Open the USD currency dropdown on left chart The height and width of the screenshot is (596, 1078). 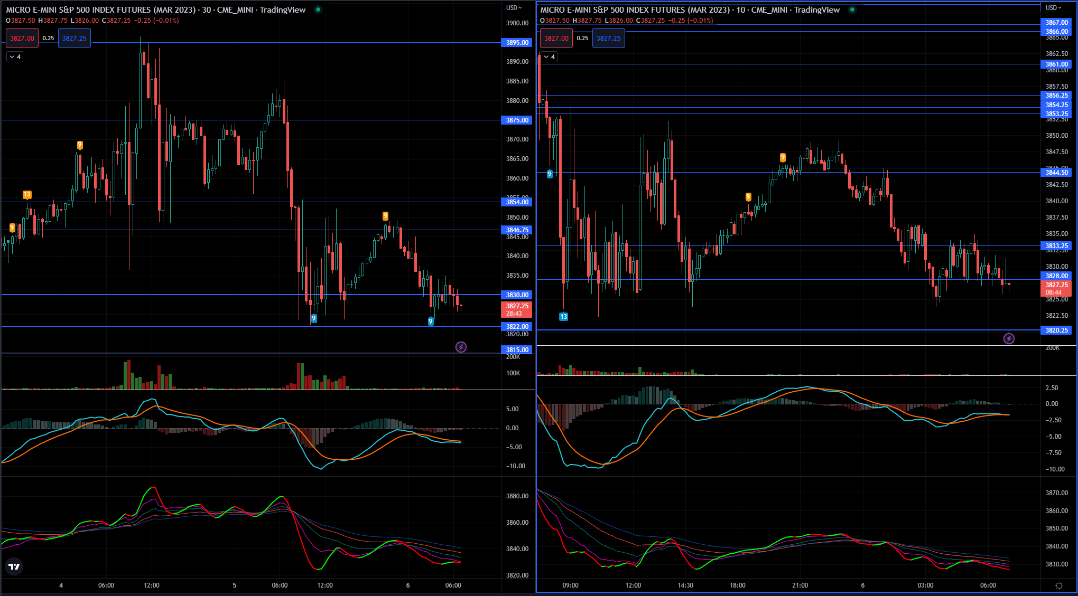(514, 8)
